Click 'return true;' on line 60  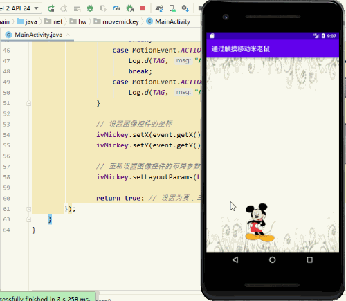[120, 198]
